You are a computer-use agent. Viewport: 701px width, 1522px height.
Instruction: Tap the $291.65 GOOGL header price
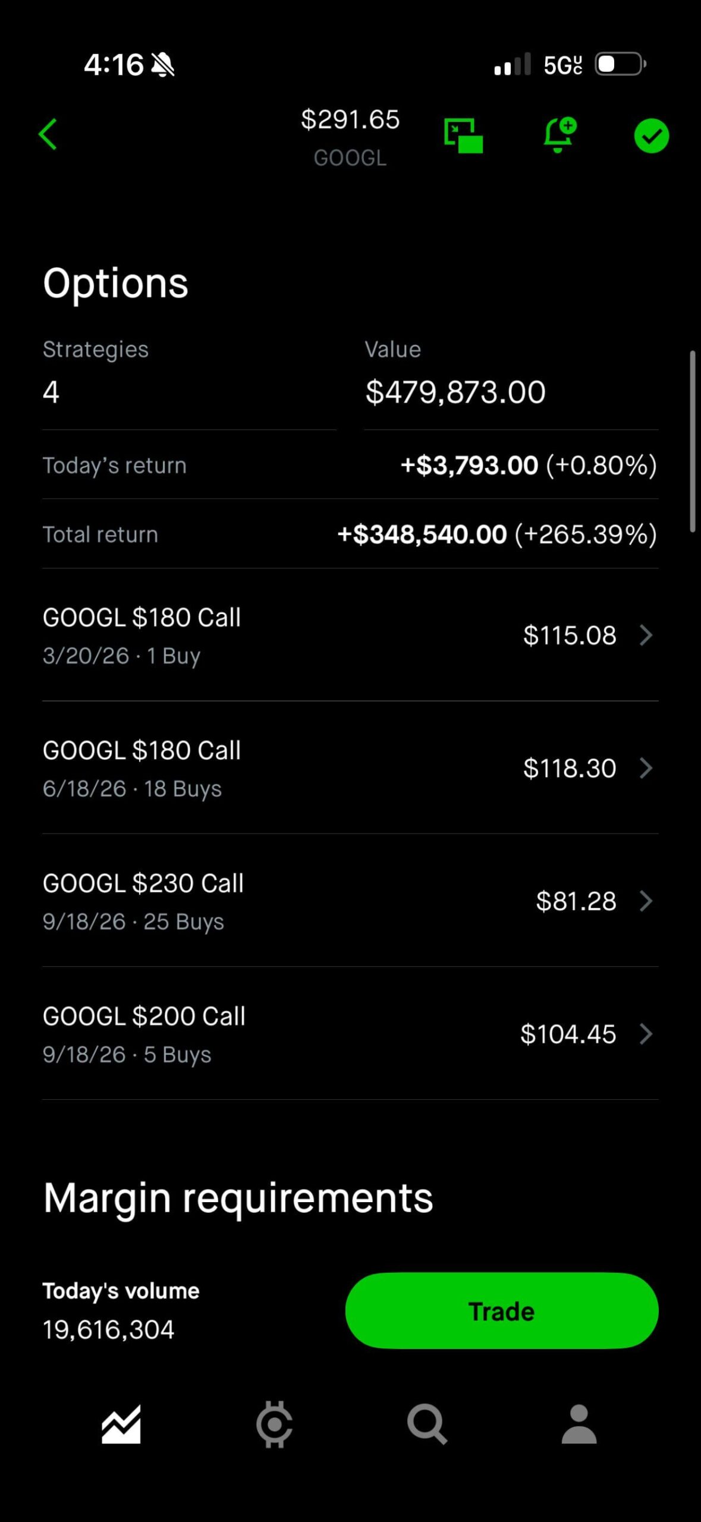tap(350, 120)
